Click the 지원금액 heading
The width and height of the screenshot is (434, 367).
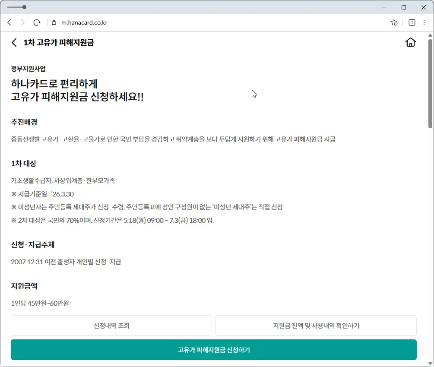[24, 286]
